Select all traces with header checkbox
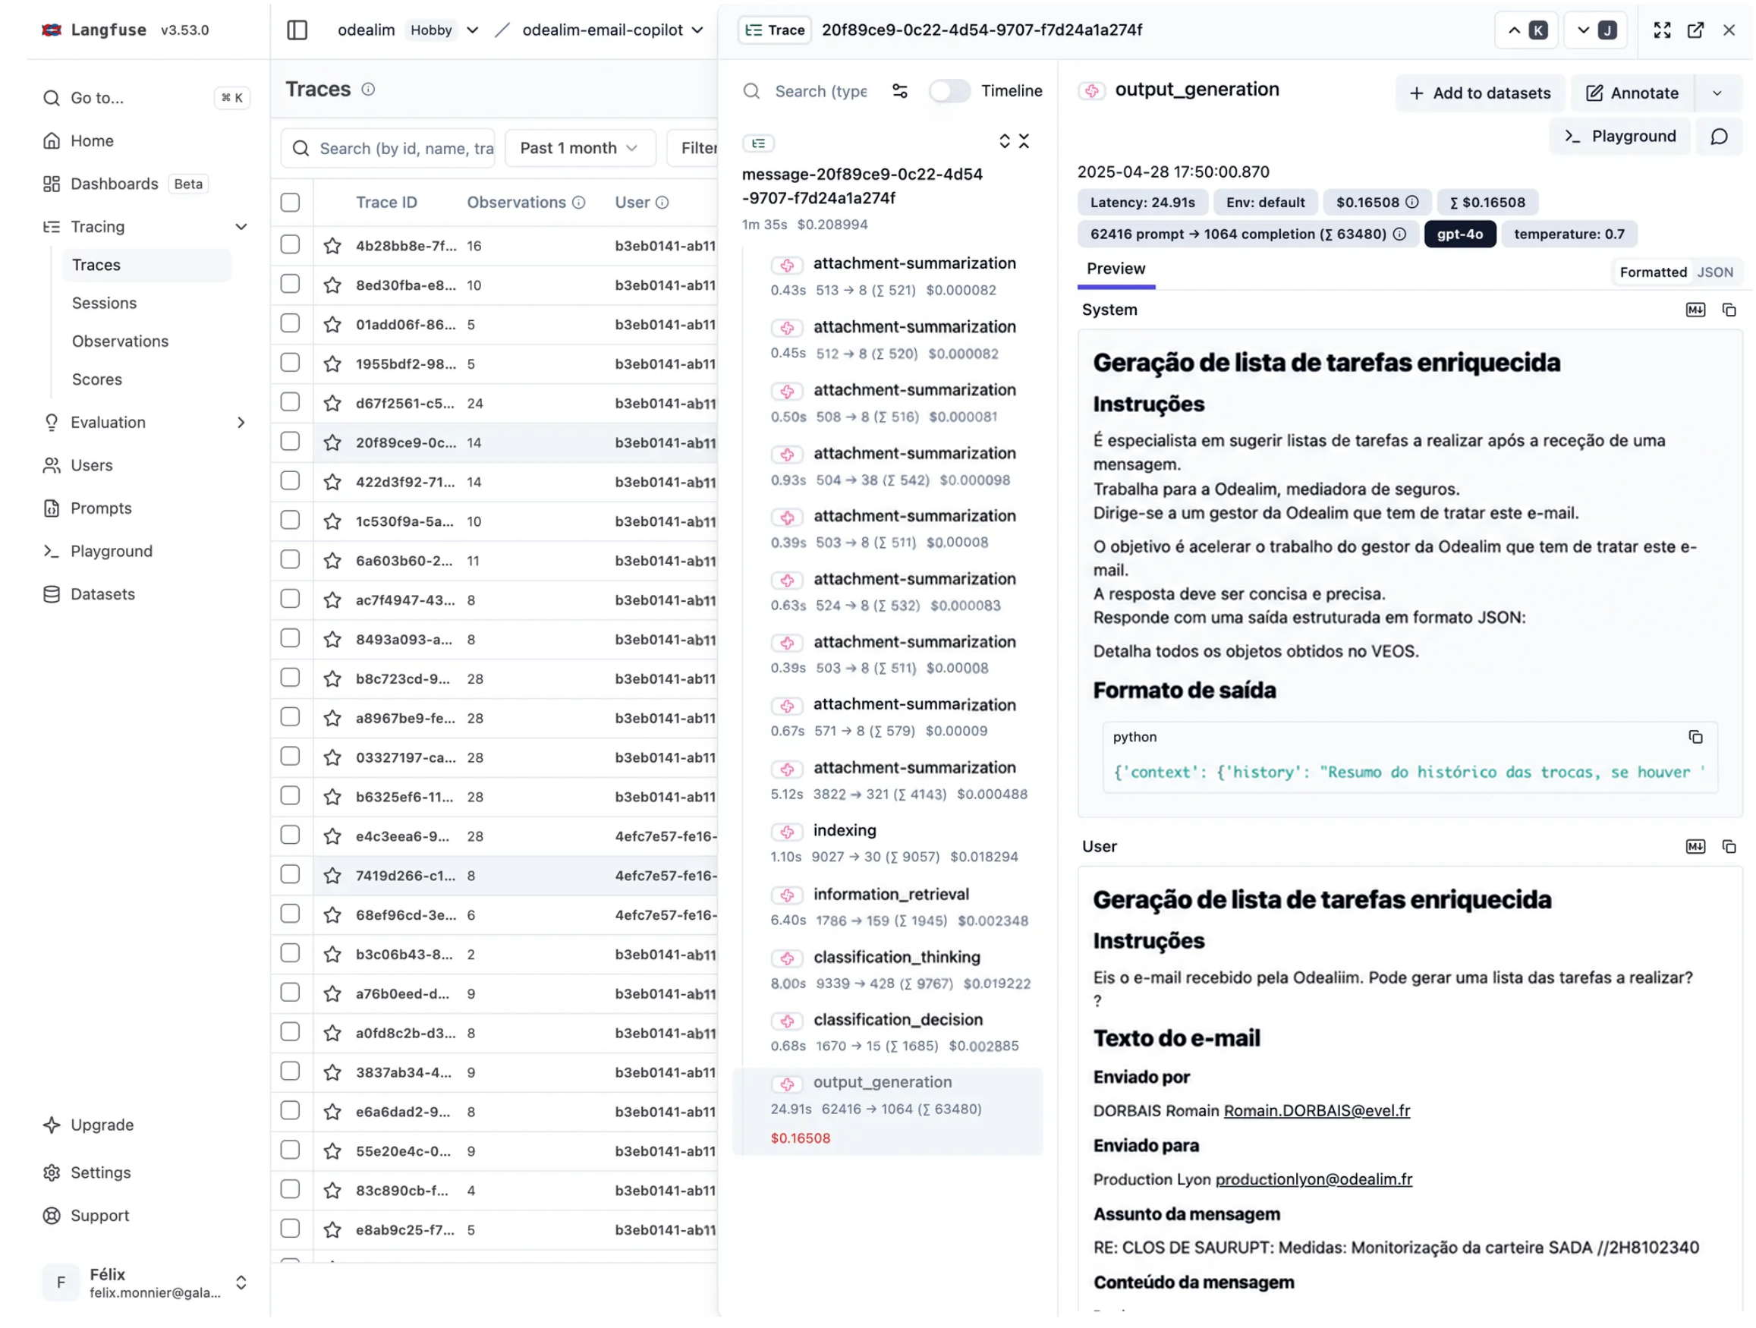1756x1328 pixels. [x=291, y=203]
